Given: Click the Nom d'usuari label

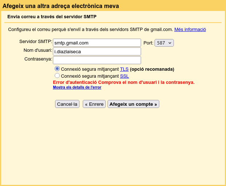Looking at the screenshot, I should [38, 50].
